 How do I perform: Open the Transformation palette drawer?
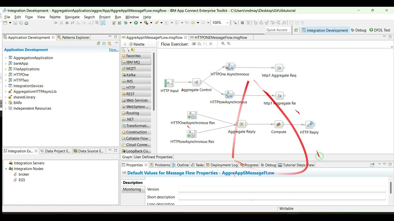[x=136, y=126]
